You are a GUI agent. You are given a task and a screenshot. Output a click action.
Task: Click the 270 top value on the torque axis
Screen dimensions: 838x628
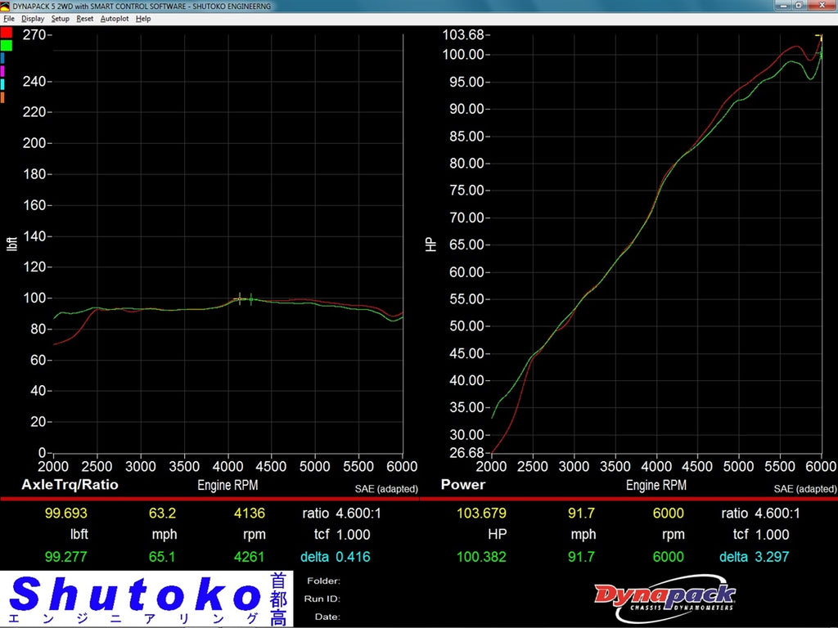pyautogui.click(x=34, y=34)
